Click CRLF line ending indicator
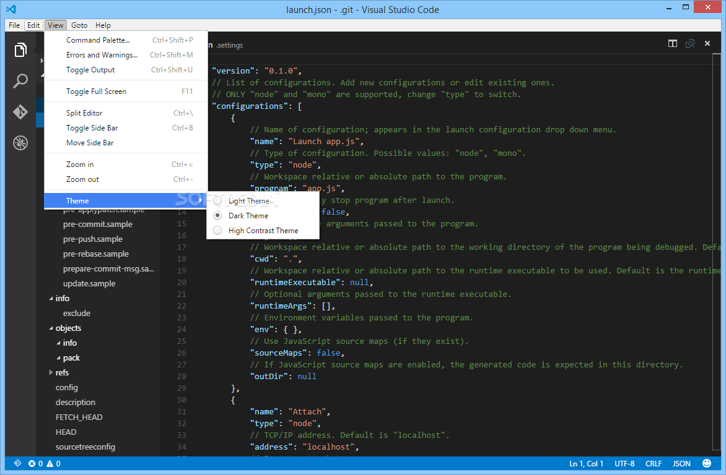This screenshot has width=726, height=475. tap(654, 463)
